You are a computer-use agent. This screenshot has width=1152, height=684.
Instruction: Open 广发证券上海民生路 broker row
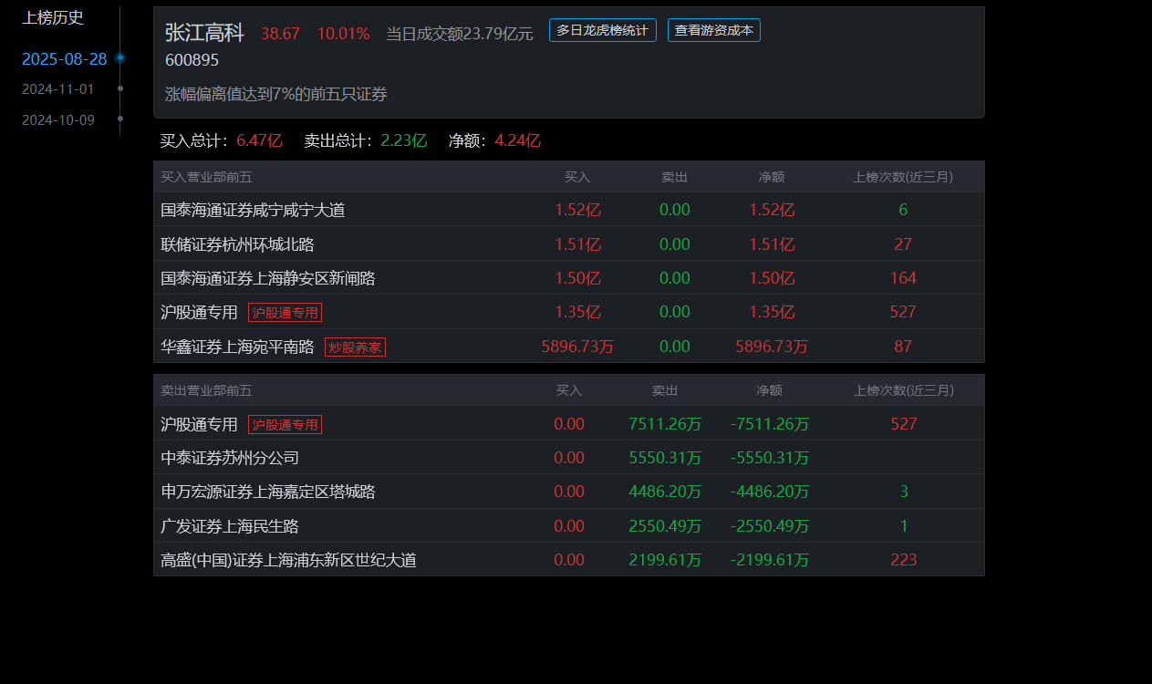[569, 526]
